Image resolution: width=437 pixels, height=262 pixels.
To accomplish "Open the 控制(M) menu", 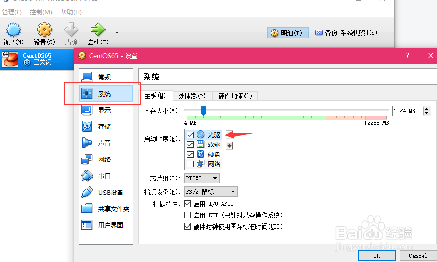I will pos(41,12).
